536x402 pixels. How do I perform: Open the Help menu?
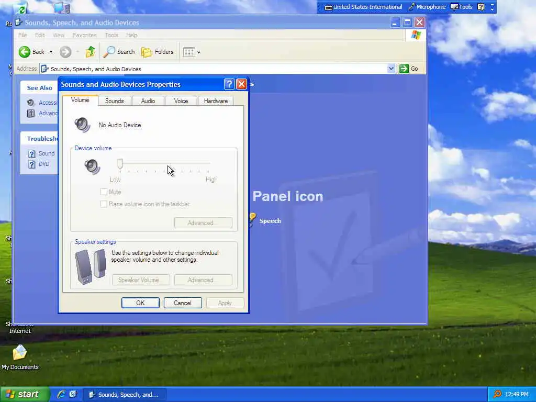[131, 35]
